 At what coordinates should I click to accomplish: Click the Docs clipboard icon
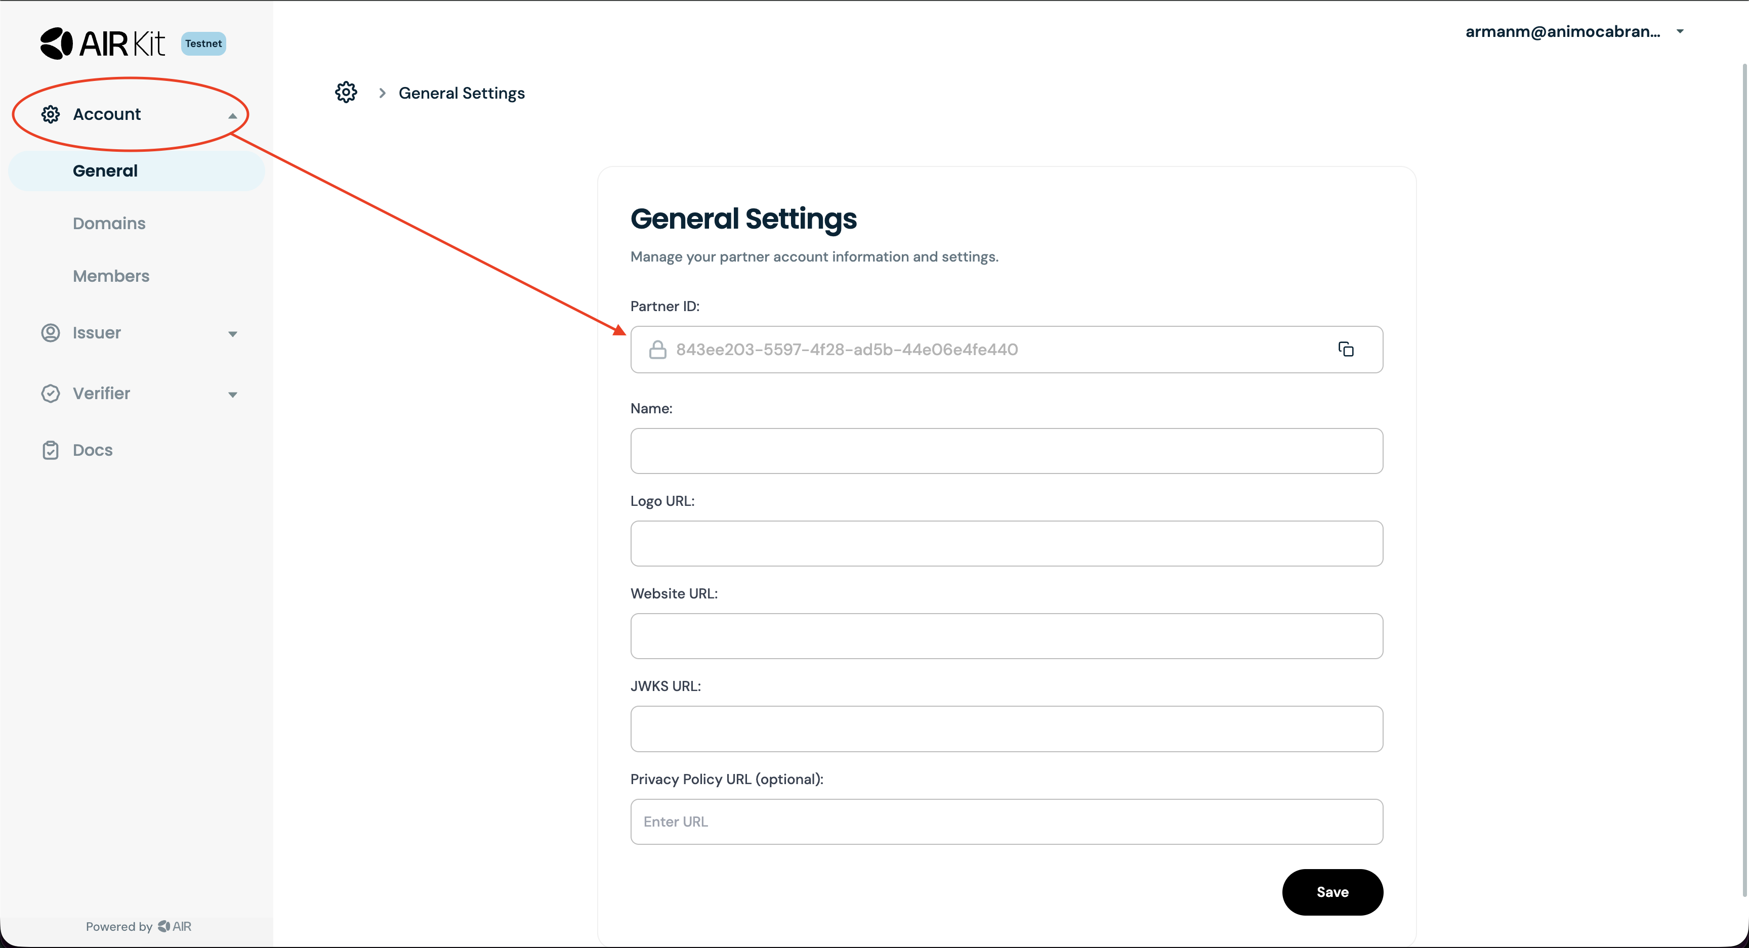tap(51, 450)
